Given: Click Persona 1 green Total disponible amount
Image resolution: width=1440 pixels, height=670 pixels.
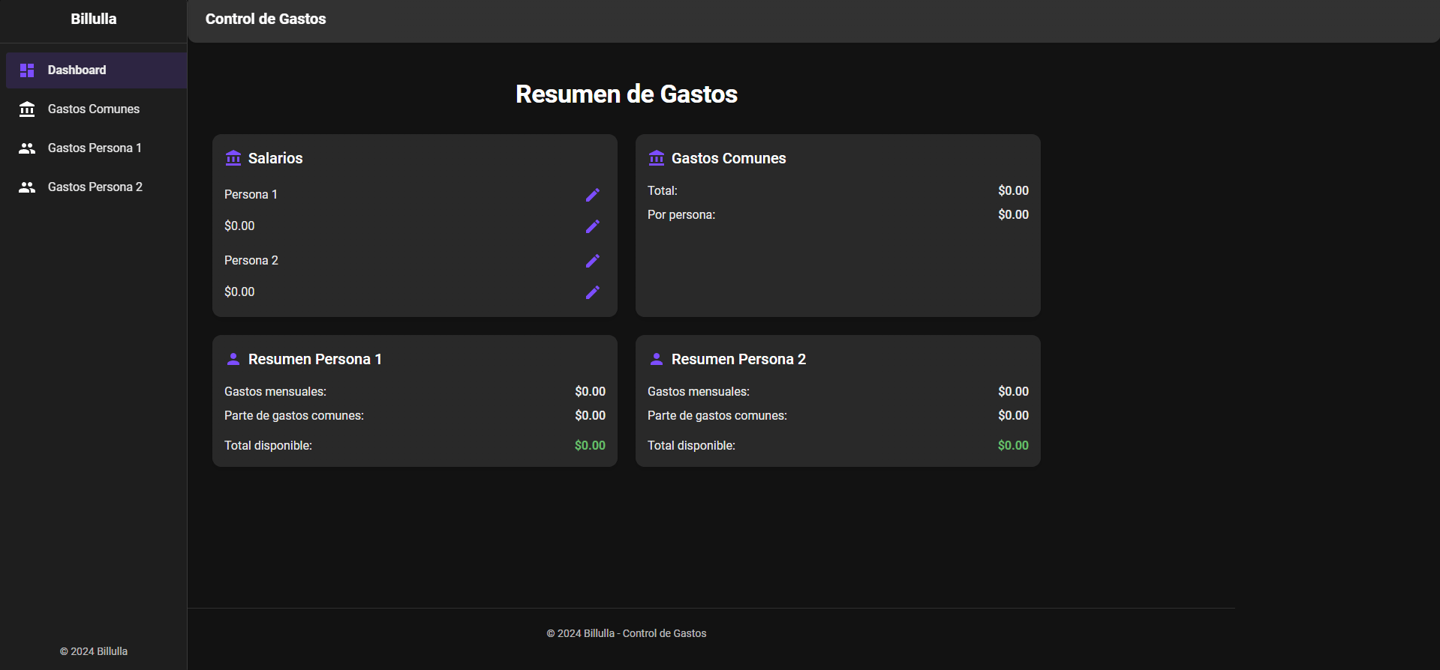Looking at the screenshot, I should click(590, 445).
